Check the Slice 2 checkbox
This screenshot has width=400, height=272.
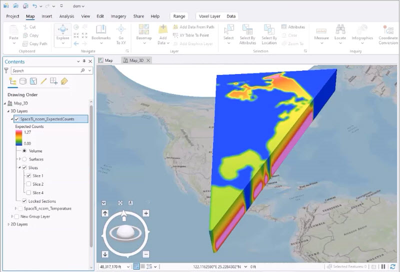[x=28, y=184]
